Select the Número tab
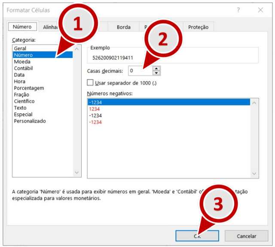Screen dimensions: 275x247 coord(22,27)
